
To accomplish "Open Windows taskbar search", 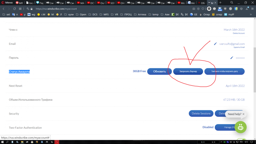I will pos(7,142).
